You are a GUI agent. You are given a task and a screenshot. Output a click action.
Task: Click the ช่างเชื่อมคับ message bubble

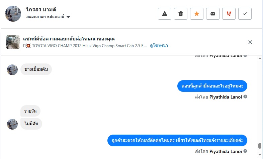tap(36, 69)
